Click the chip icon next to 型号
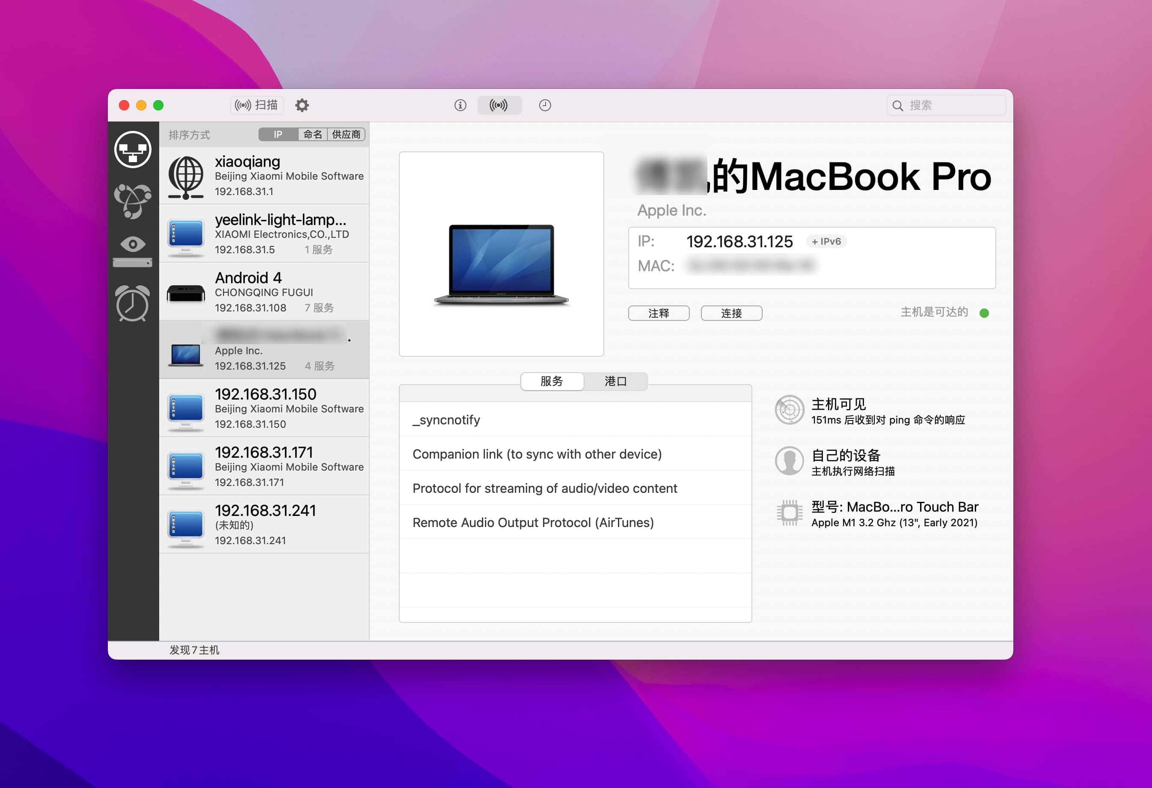 789,512
